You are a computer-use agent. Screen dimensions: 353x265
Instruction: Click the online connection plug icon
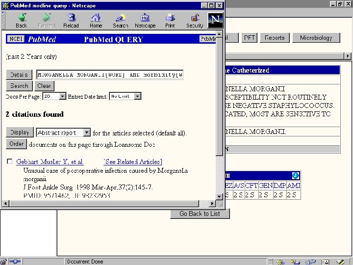(15, 262)
